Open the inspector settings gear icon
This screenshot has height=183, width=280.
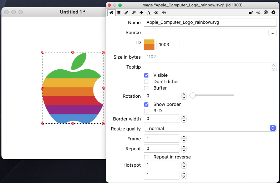tap(273, 12)
